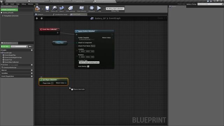The image size is (224, 126).
Task: Open the Compile options dropdown arrow
Action: (x=42, y=9)
